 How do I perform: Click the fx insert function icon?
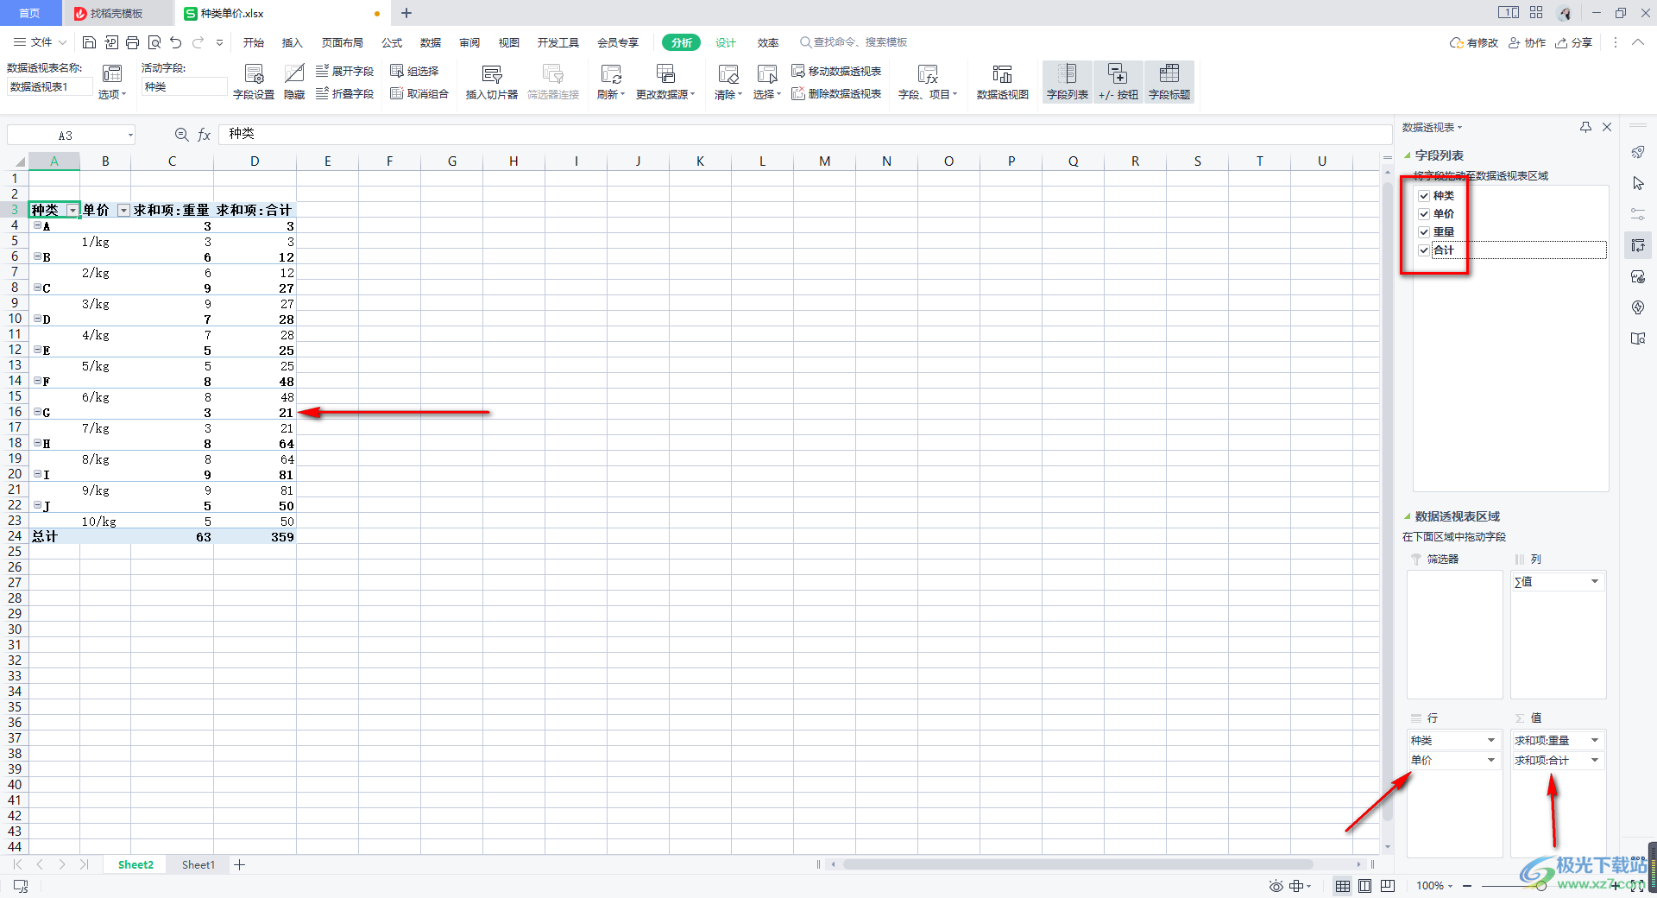click(205, 135)
